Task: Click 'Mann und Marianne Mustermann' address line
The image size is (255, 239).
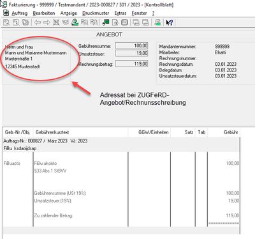Action: point(36,53)
